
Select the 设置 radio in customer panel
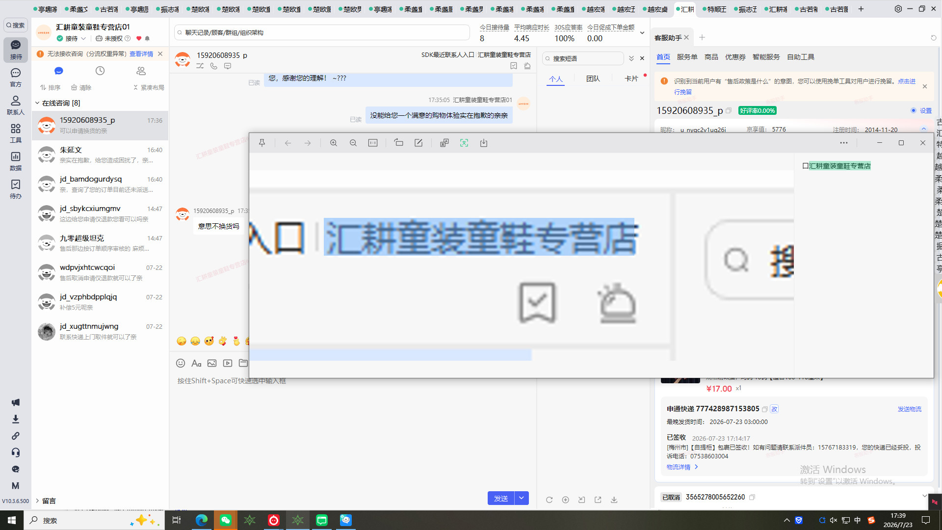pos(914,111)
